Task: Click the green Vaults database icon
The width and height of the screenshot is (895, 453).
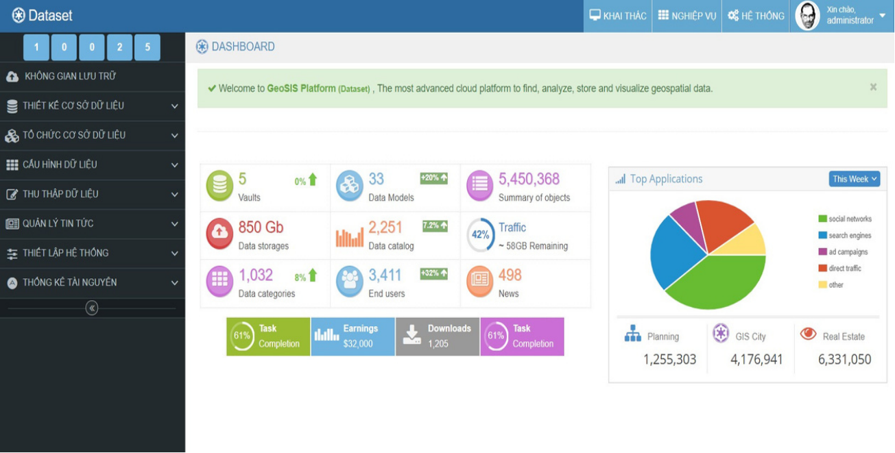Action: (220, 186)
